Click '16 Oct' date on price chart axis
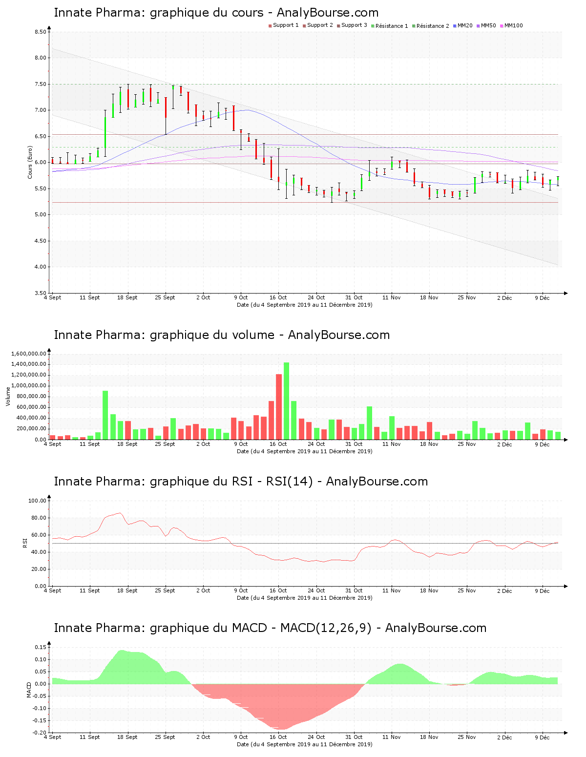This screenshot has height=757, width=586. [x=278, y=297]
